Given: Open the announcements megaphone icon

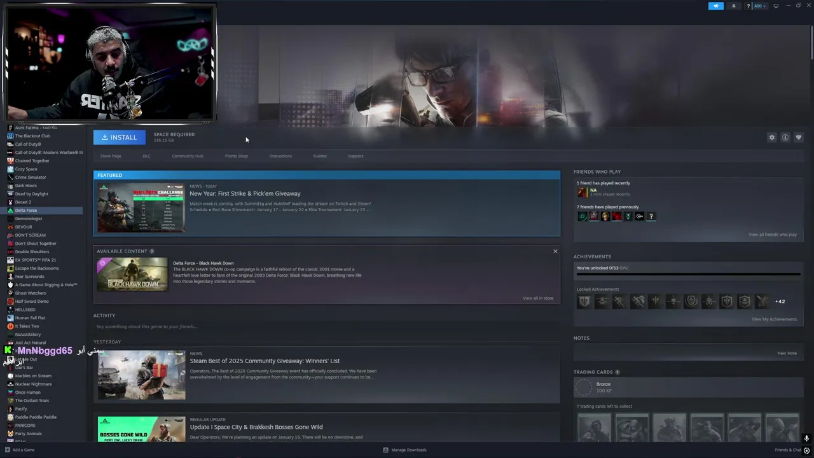Looking at the screenshot, I should (716, 6).
